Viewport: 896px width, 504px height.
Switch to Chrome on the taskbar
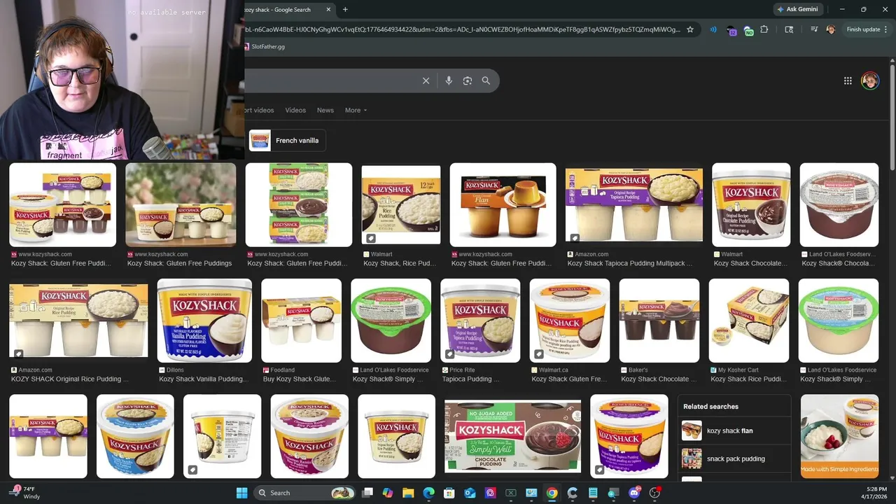pyautogui.click(x=552, y=493)
